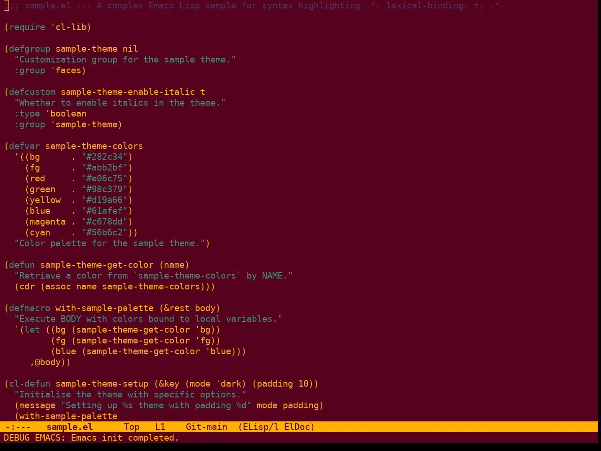Click the "#e06c75" color string
The width and height of the screenshot is (601, 451).
tap(105, 179)
